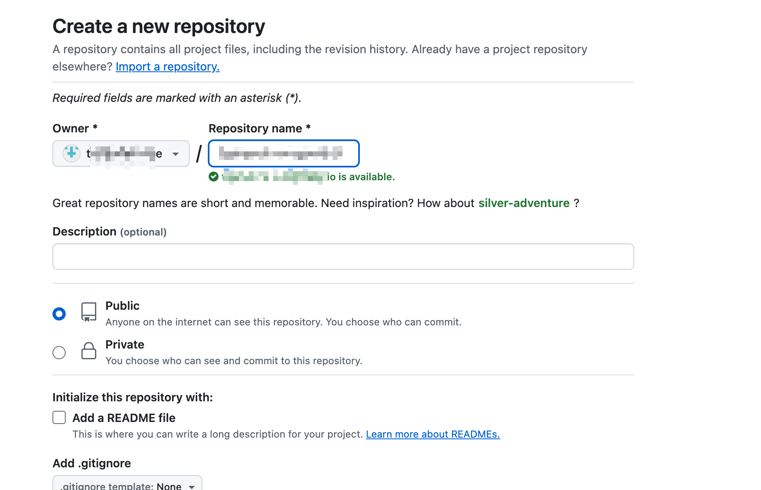
Task: Select the Public visibility radio button
Action: [x=59, y=314]
